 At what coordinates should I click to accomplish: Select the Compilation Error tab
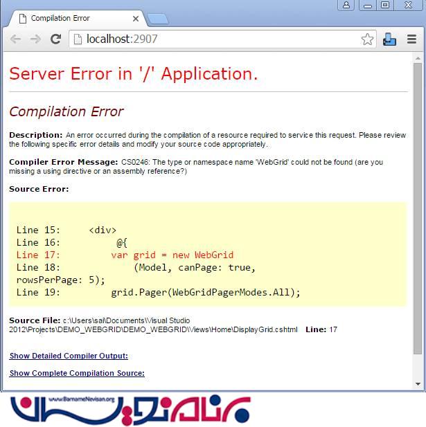[69, 18]
